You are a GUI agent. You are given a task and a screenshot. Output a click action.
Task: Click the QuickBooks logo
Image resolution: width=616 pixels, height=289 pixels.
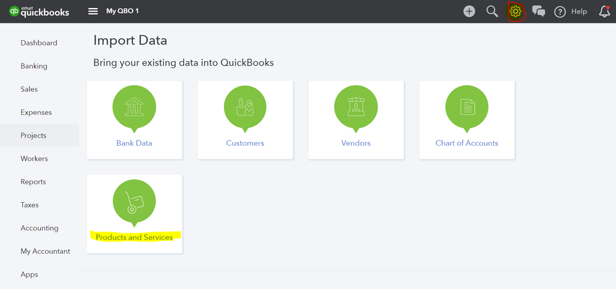(x=40, y=11)
